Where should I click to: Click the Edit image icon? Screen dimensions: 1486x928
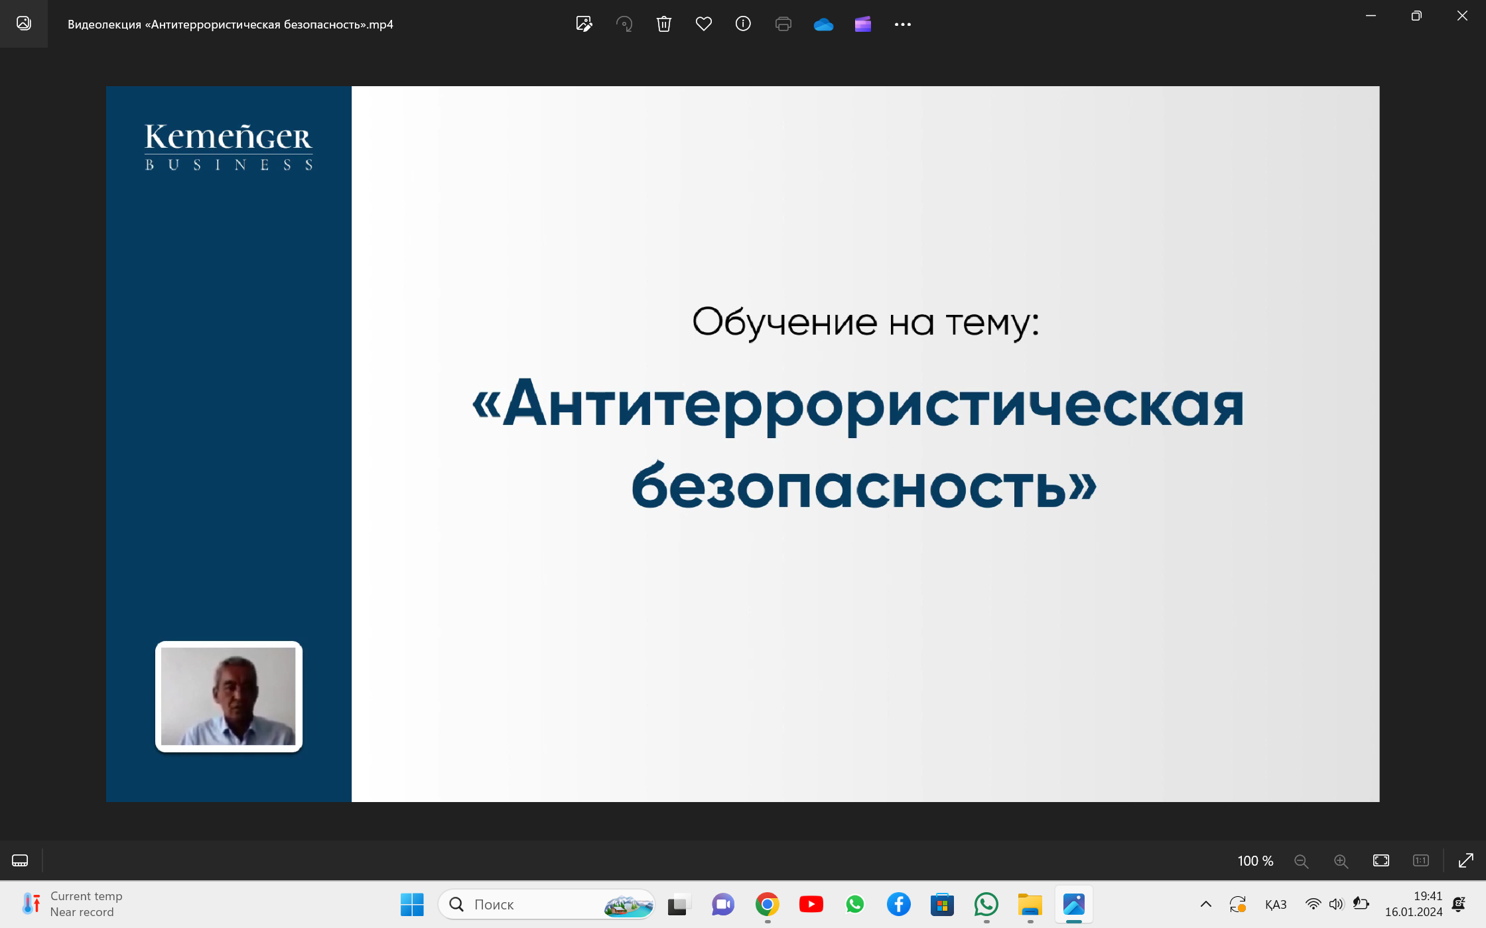click(584, 25)
